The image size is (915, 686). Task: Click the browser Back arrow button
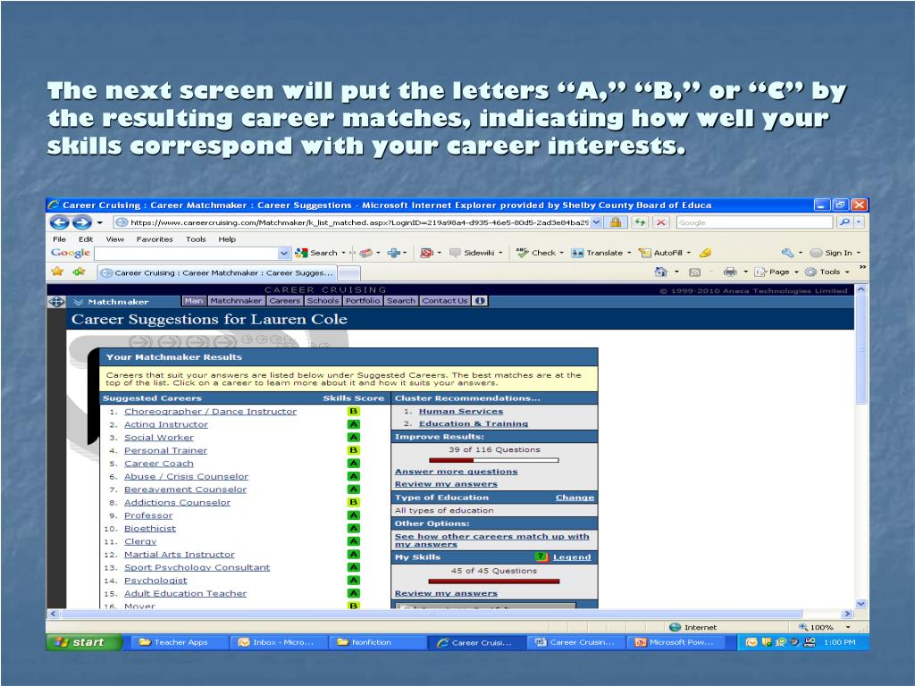59,222
